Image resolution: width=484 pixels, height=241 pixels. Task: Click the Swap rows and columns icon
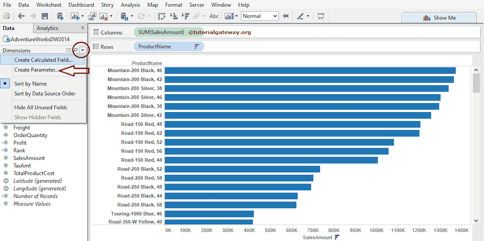pyautogui.click(x=162, y=16)
